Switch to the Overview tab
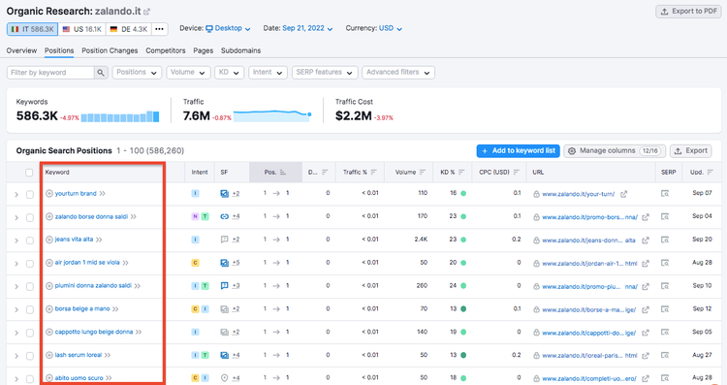This screenshot has width=727, height=385. point(21,50)
